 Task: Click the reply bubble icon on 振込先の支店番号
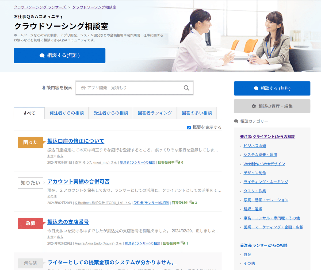[183, 243]
